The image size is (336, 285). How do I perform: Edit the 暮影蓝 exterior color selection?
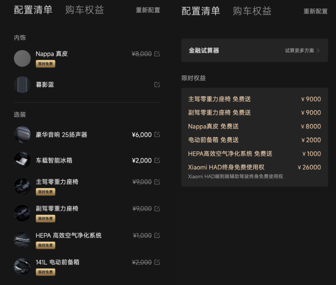(157, 85)
